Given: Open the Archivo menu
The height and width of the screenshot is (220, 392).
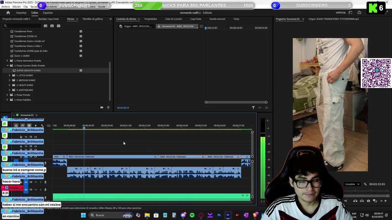Looking at the screenshot, I should tap(6, 6).
